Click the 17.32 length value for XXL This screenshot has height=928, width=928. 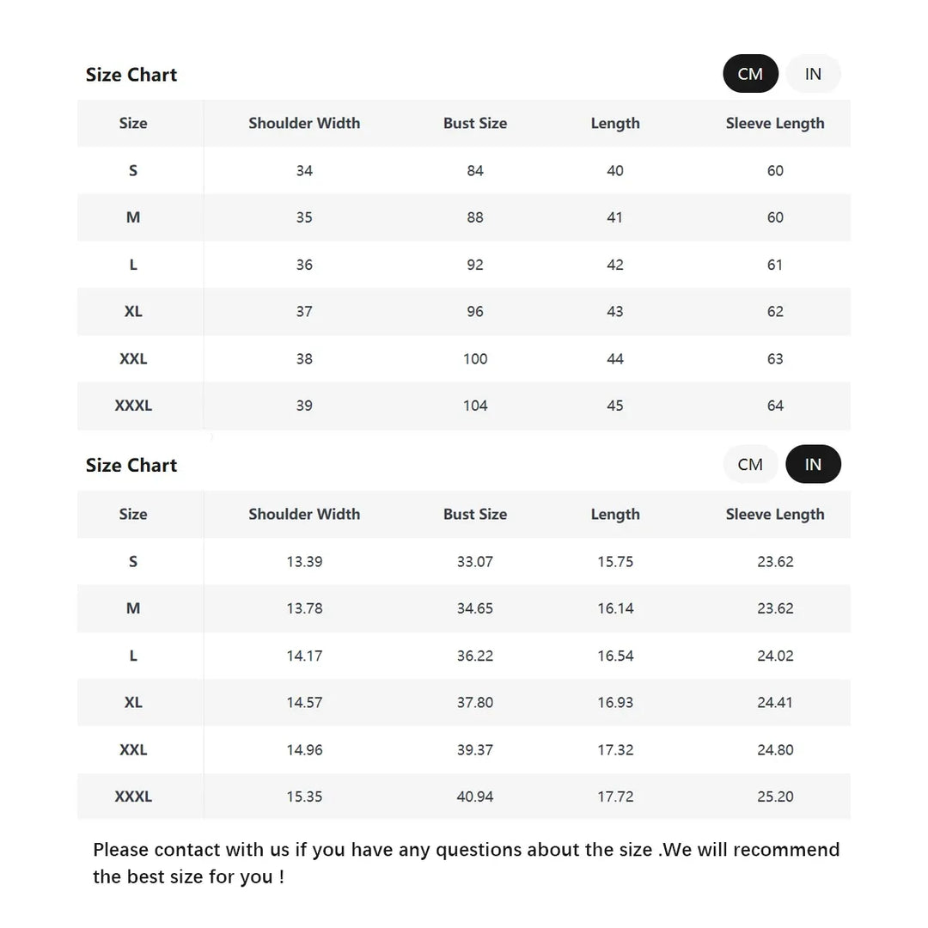615,749
